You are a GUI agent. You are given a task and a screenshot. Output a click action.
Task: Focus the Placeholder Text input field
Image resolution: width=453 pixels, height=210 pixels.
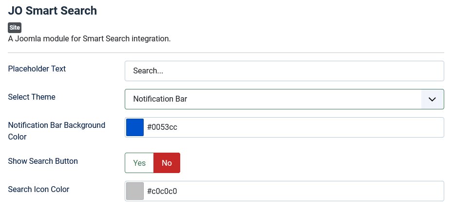[284, 71]
